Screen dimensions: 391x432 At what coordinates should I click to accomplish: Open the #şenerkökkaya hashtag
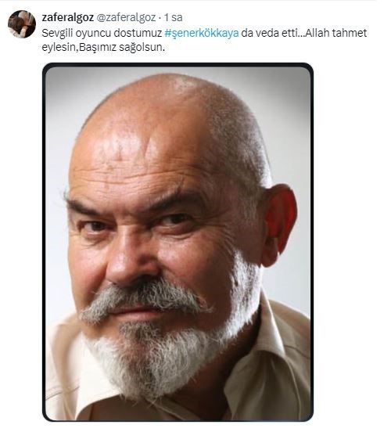(202, 34)
